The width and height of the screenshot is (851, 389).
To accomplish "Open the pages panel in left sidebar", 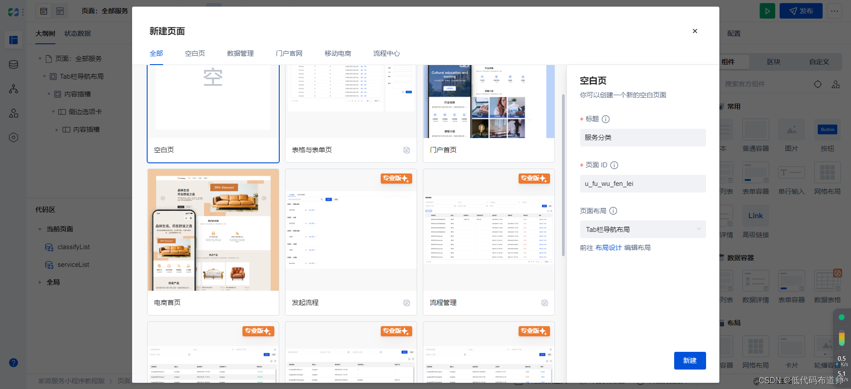I will (14, 40).
